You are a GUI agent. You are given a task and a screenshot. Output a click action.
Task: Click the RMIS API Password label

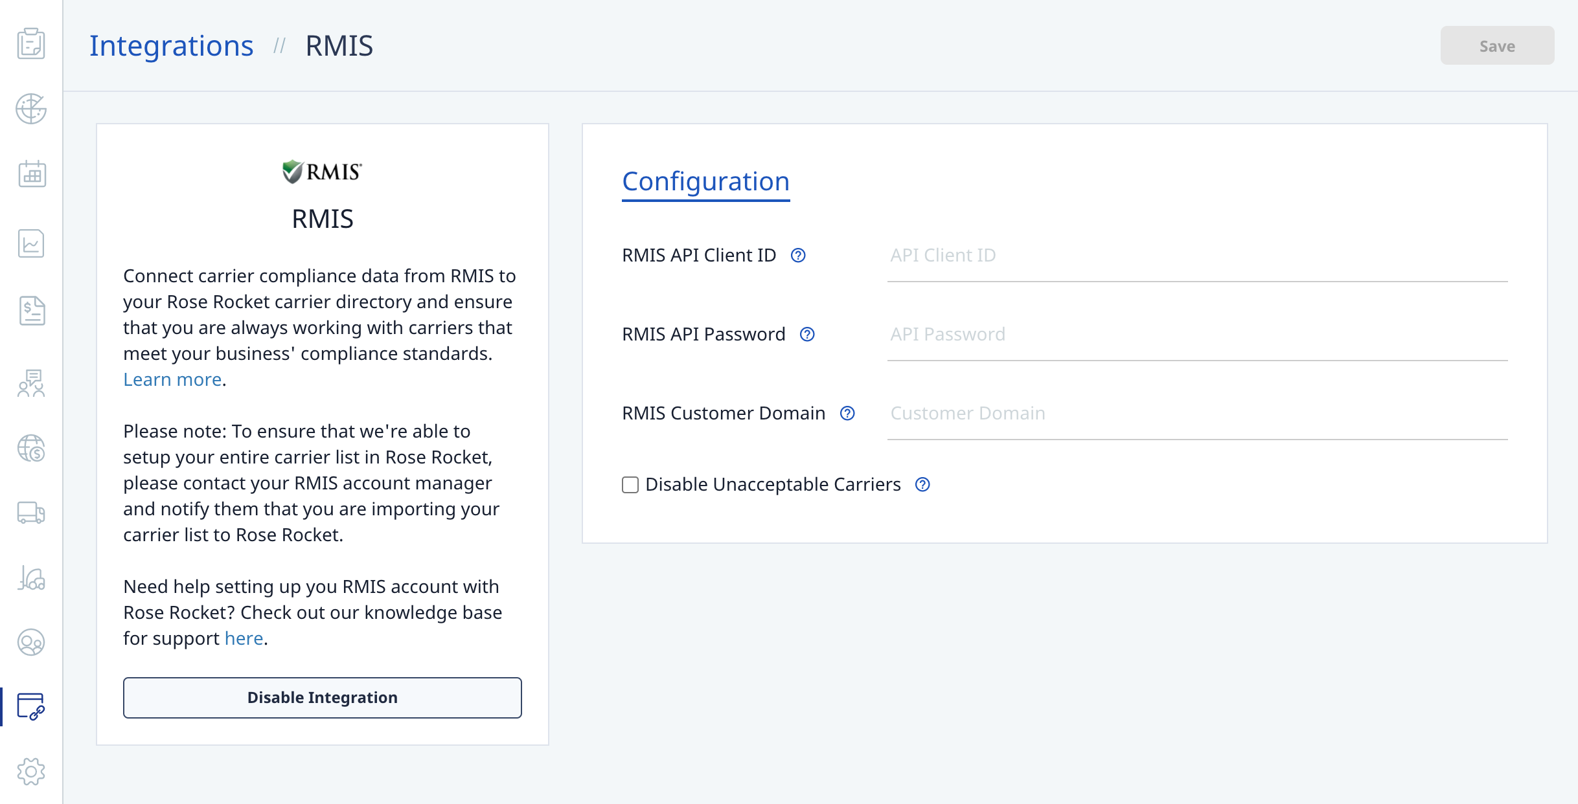point(703,335)
